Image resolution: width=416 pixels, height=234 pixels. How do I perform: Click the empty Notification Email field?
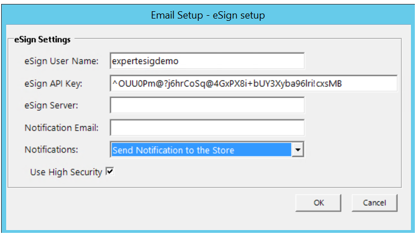(x=207, y=128)
